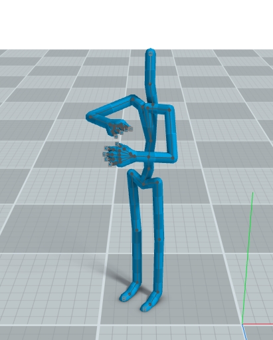Select the hip joint of the rear leg
273x340 pixels.
click(x=132, y=174)
